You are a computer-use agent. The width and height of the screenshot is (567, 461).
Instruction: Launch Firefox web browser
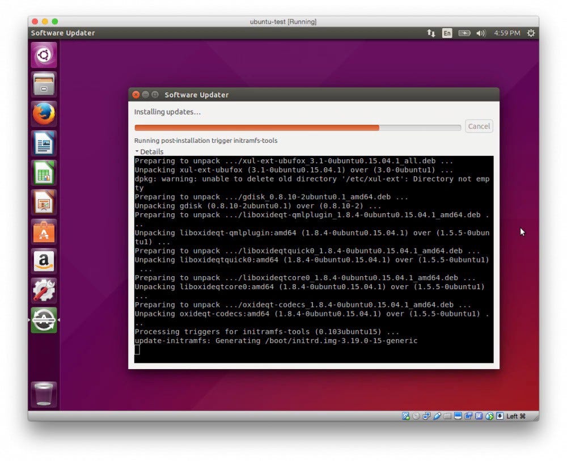(x=44, y=113)
